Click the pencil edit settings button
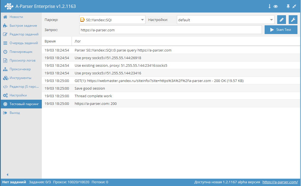Viewport: 301px width, 186px height. pos(281,20)
